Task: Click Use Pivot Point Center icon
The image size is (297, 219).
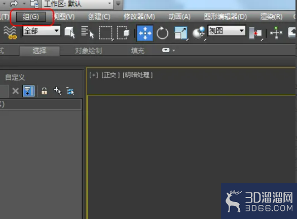Action: (256, 33)
